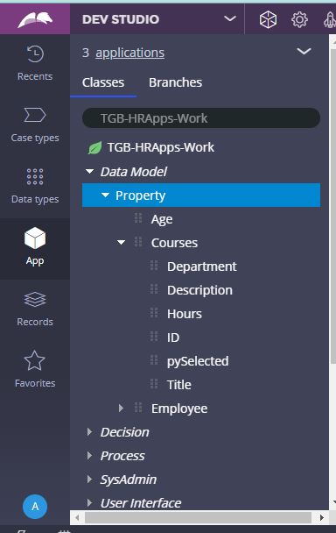Click the Process label

(x=122, y=456)
